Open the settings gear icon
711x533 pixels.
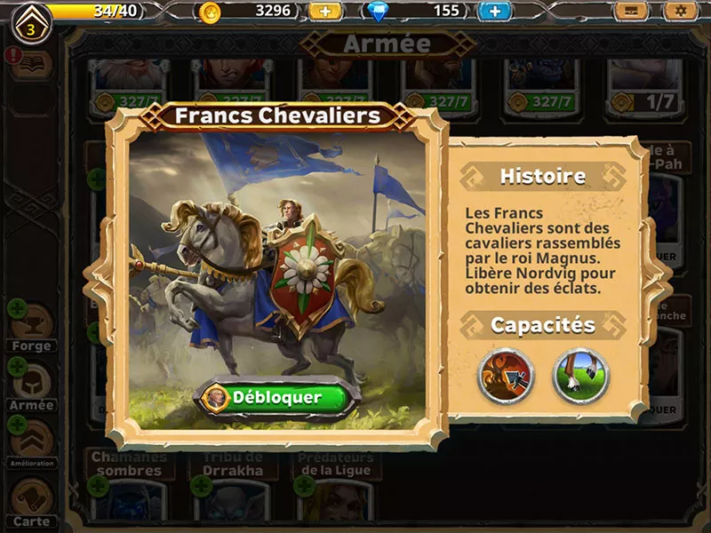[680, 11]
